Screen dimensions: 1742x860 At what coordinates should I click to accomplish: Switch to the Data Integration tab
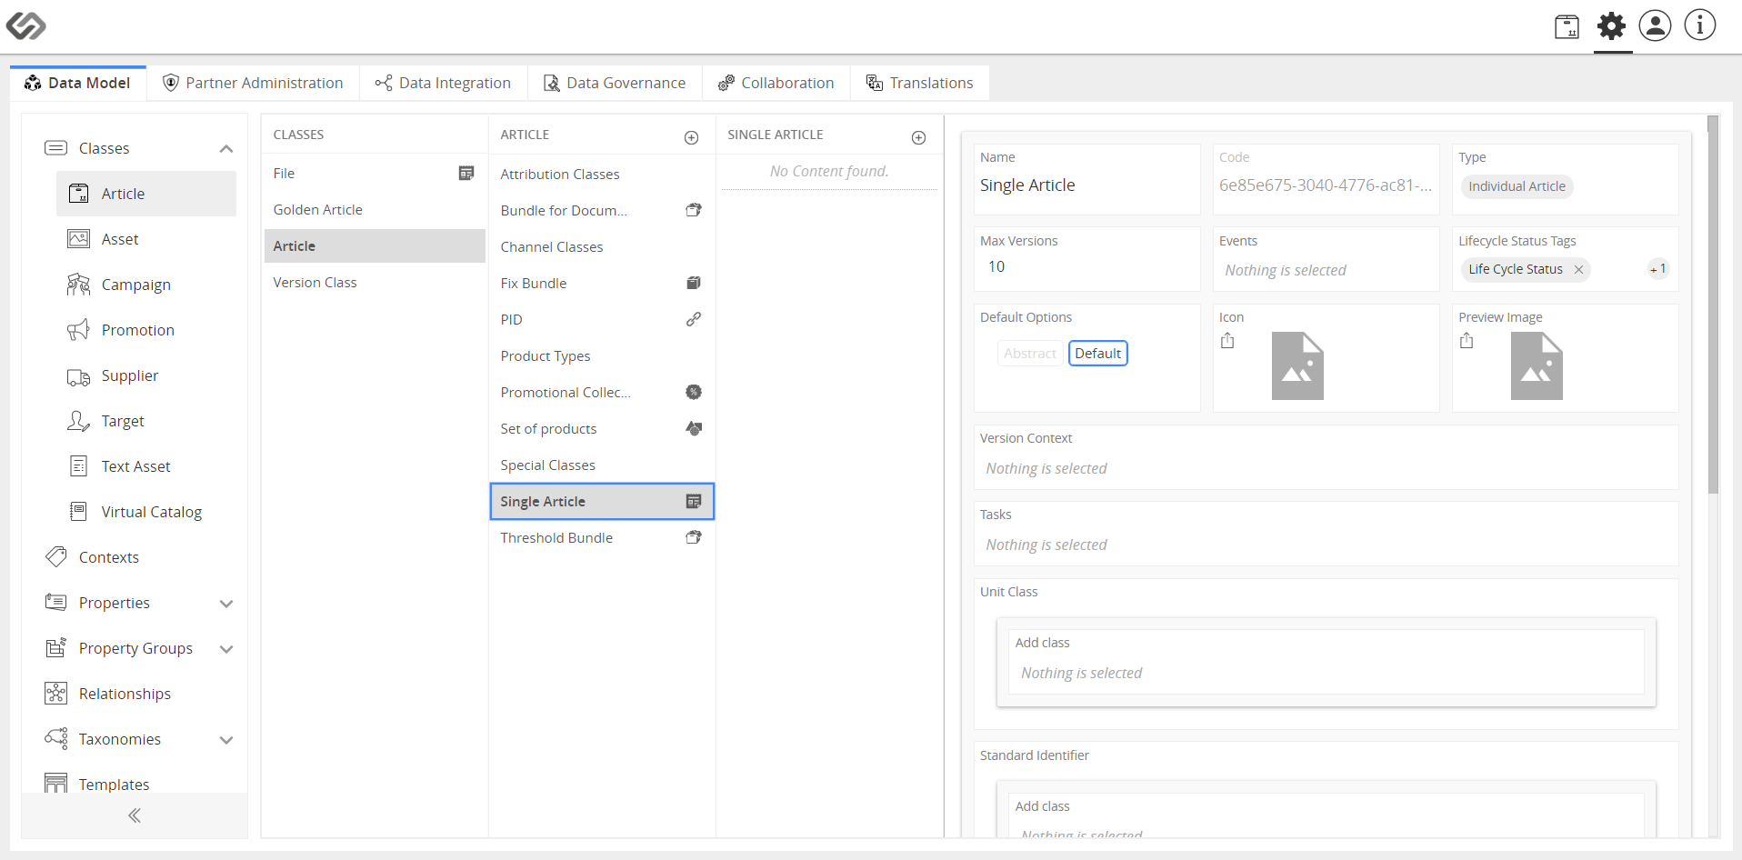443,83
